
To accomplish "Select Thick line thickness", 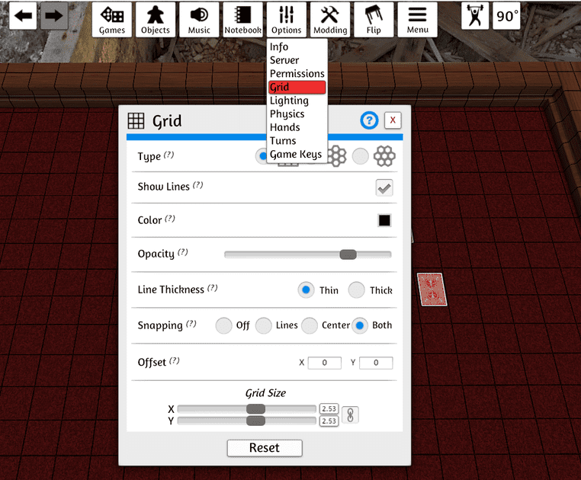I will pyautogui.click(x=357, y=290).
